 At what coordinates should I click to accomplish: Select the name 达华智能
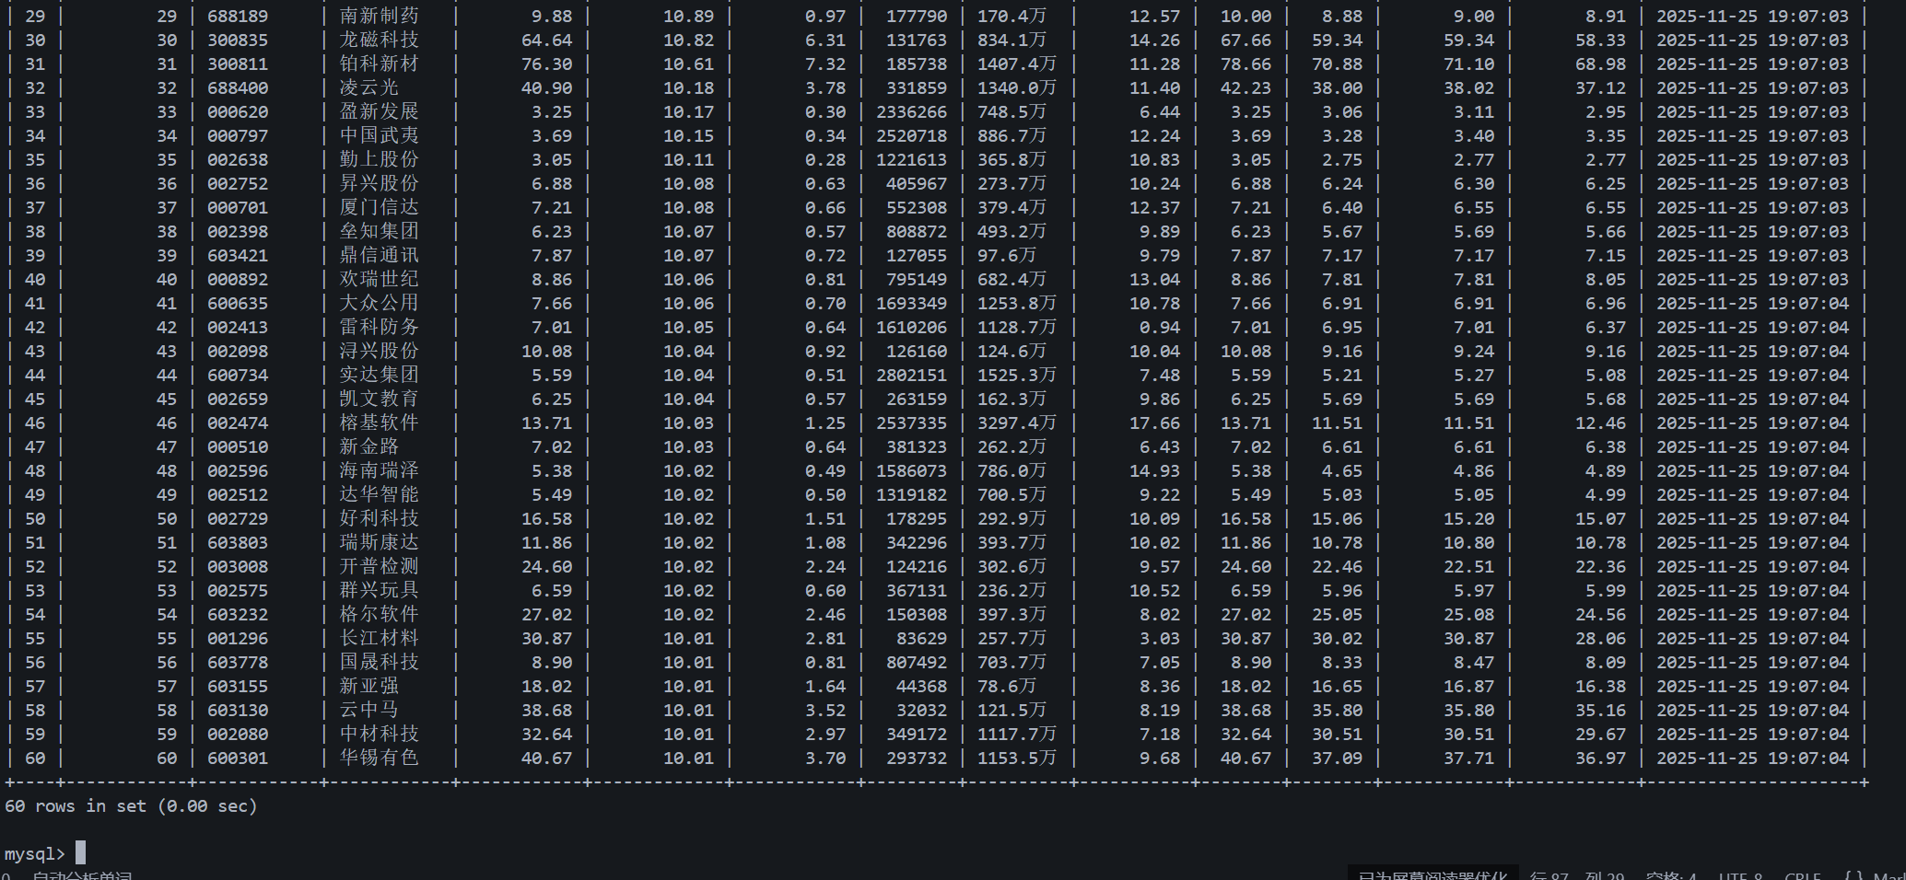379,495
